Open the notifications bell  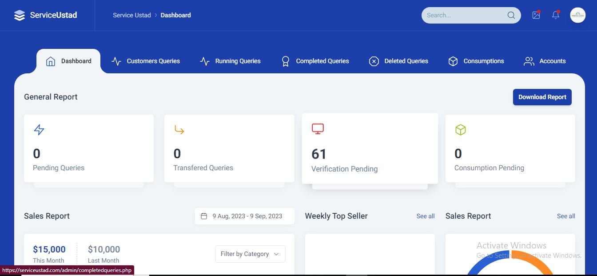click(555, 15)
